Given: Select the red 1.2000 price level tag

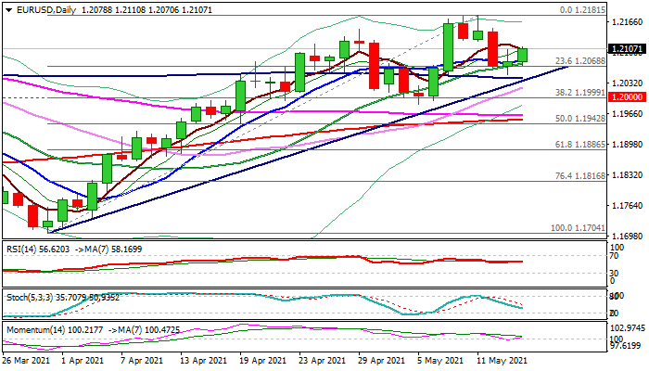Looking at the screenshot, I should click(627, 96).
